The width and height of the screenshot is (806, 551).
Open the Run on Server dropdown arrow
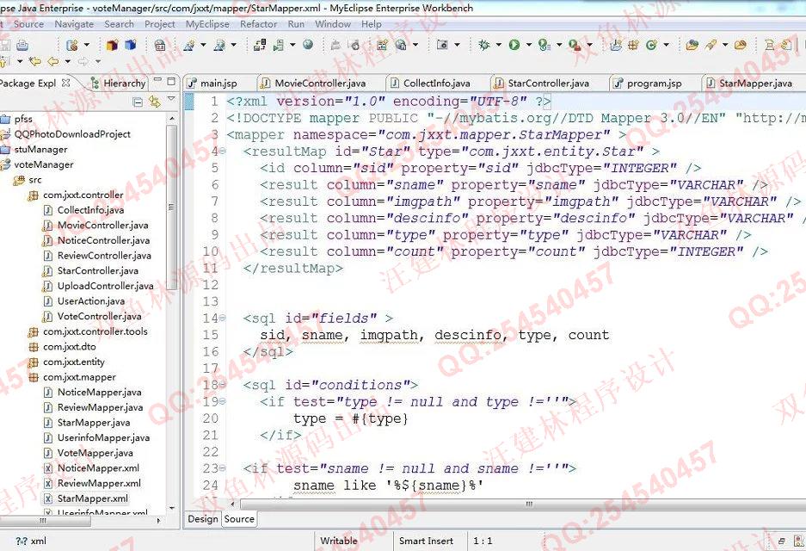(559, 46)
